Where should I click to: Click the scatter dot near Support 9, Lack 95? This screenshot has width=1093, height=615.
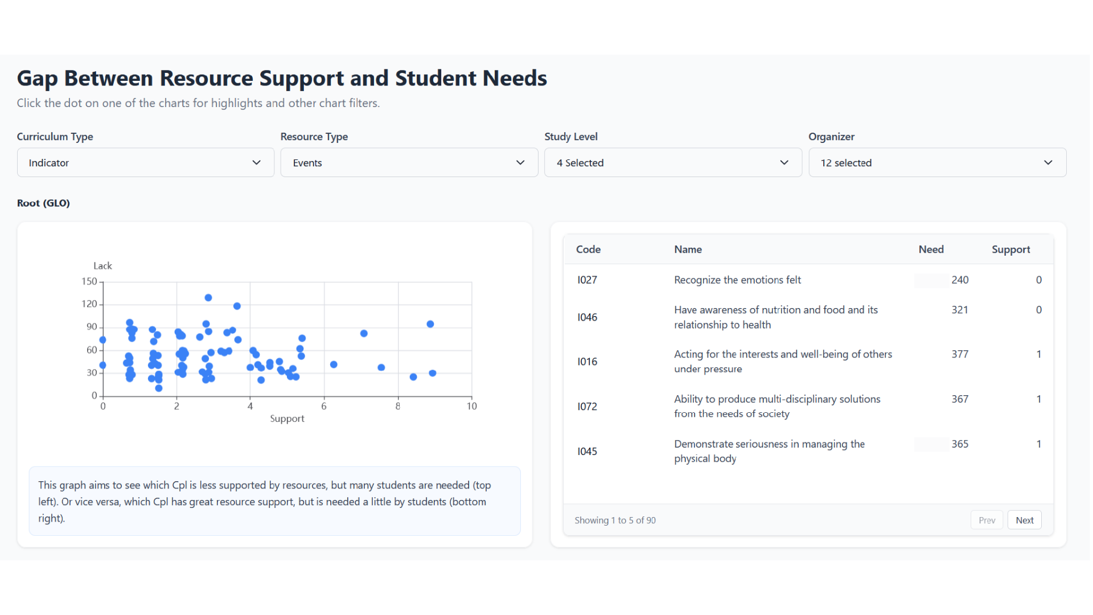(430, 324)
